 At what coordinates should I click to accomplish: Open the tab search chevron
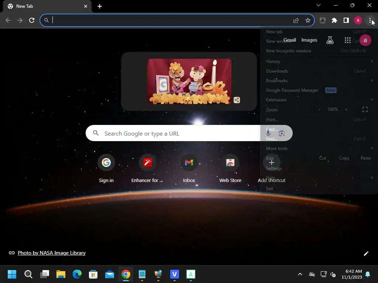(x=319, y=5)
